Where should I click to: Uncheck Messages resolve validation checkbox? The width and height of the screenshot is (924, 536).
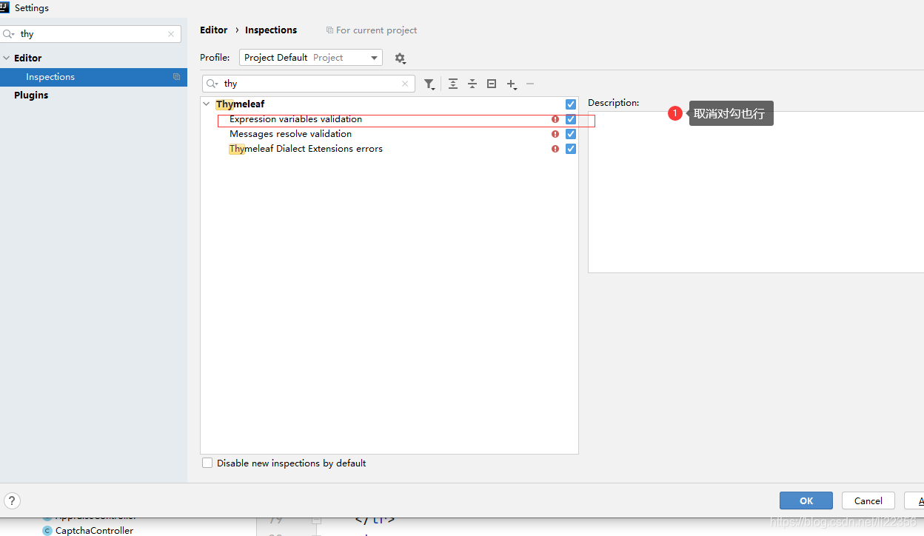(571, 134)
